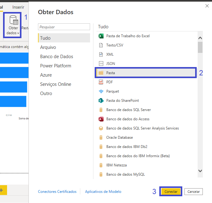
Task: Click the Cancelar button
Action: point(194,192)
